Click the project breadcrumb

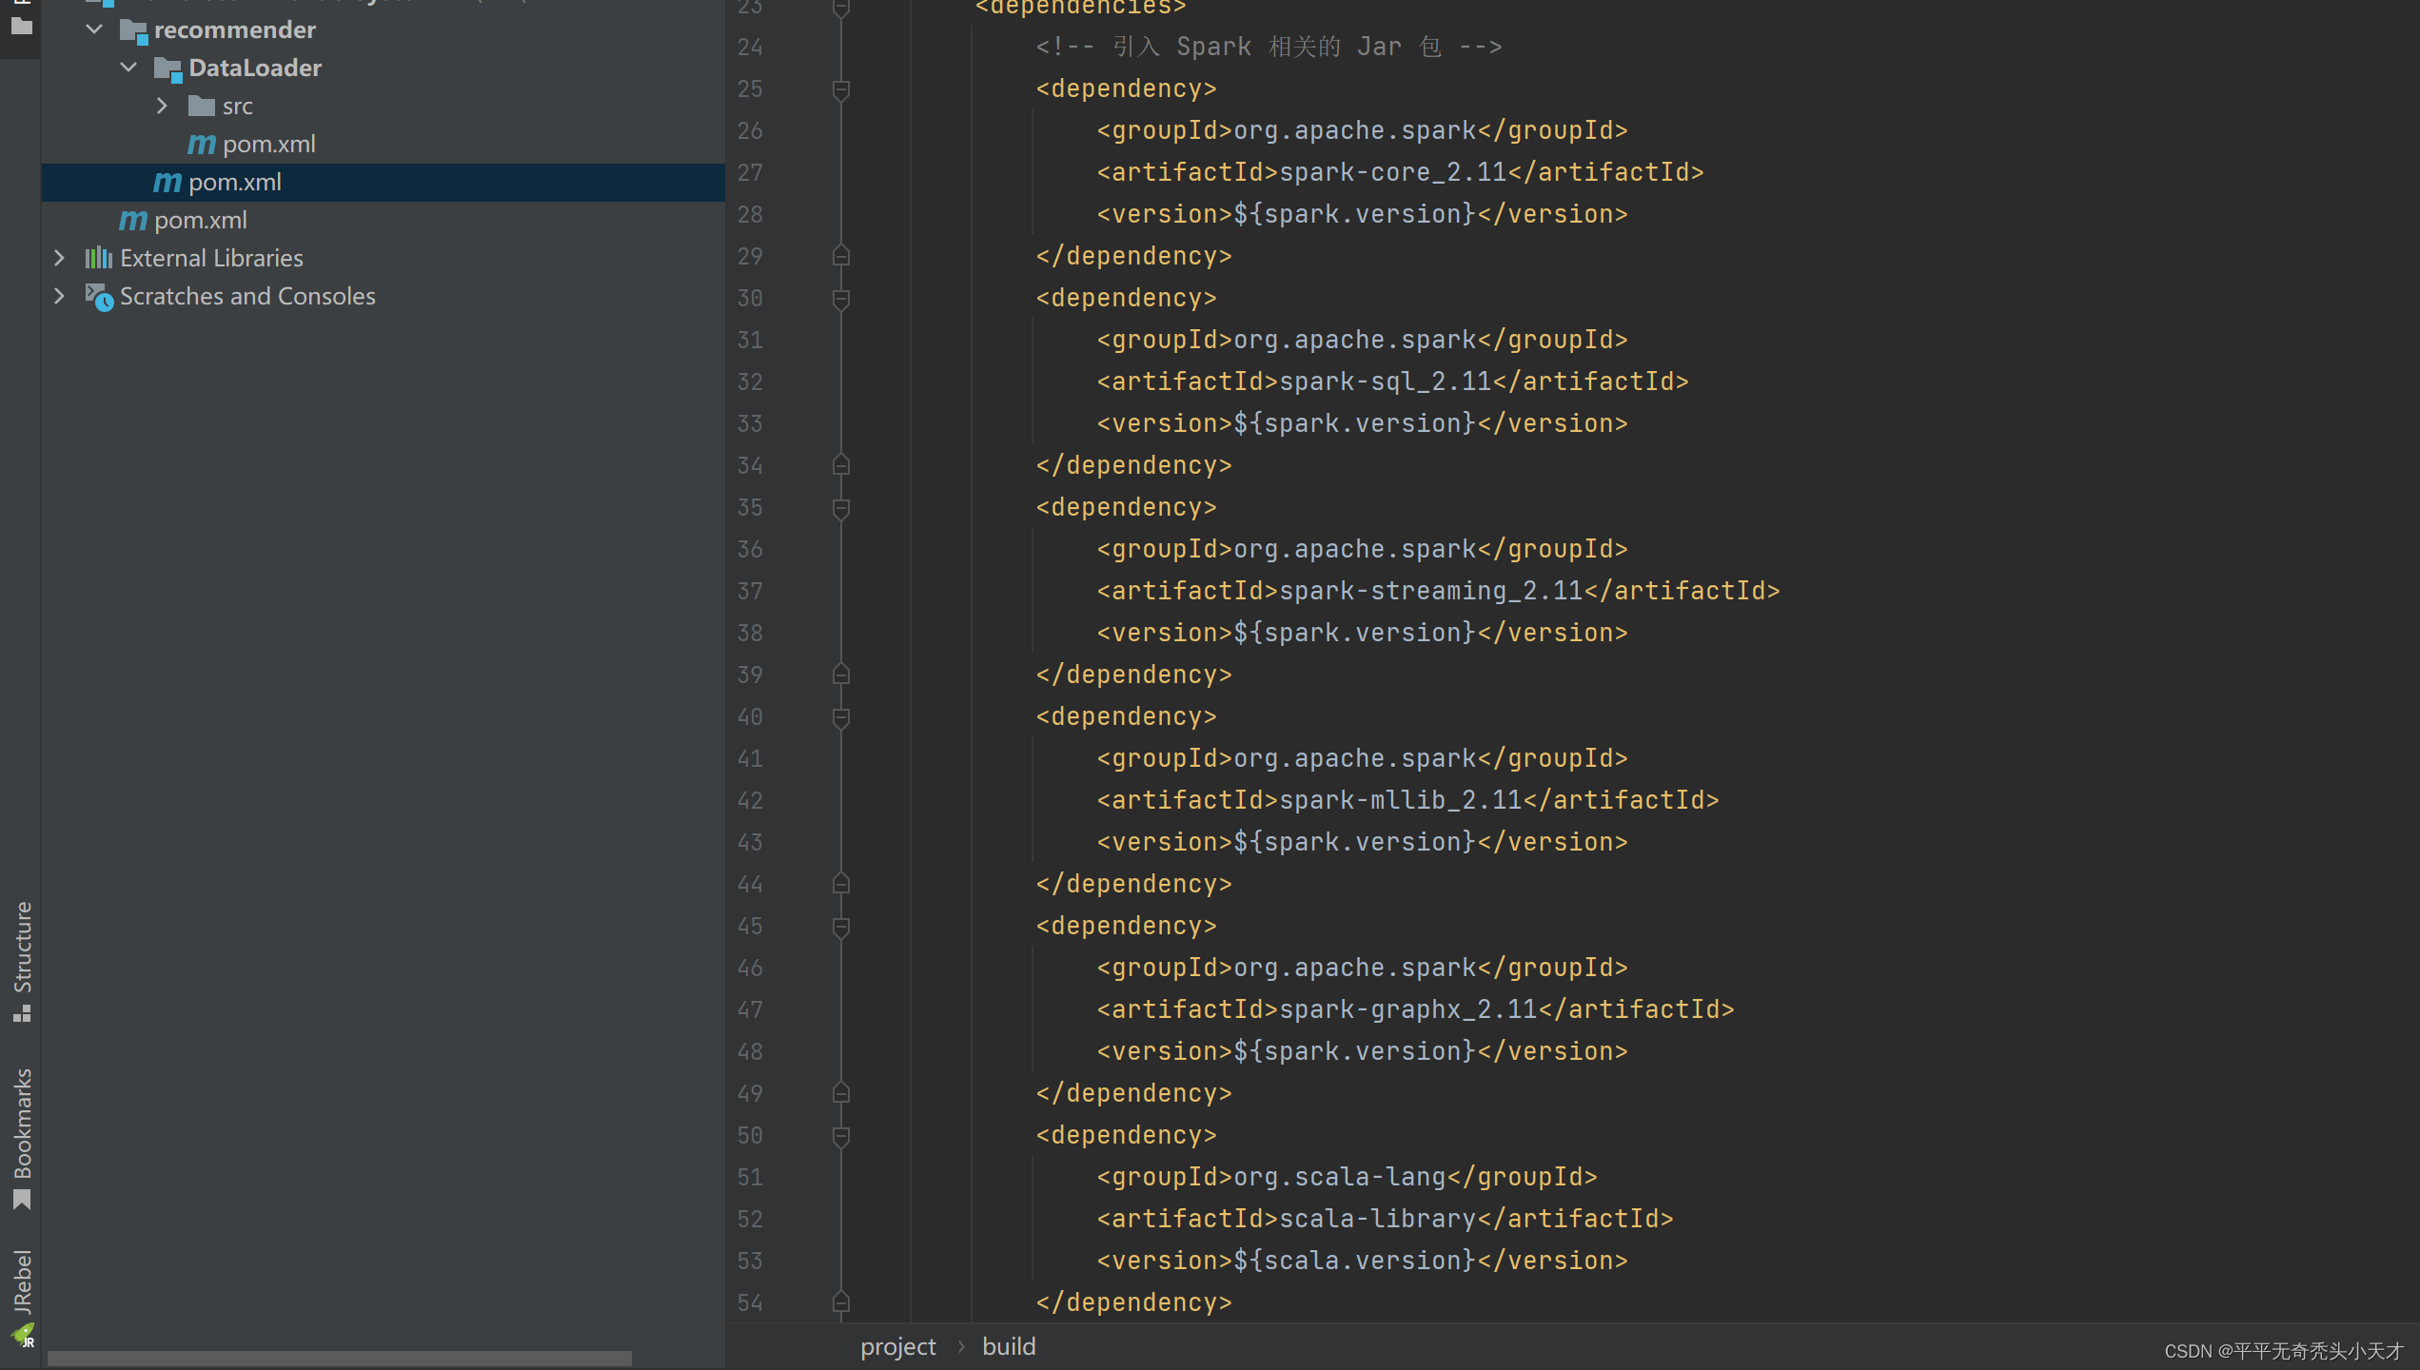tap(897, 1346)
